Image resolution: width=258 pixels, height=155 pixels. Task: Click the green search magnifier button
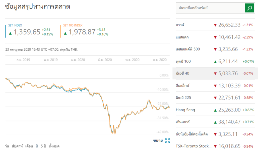tap(249, 8)
